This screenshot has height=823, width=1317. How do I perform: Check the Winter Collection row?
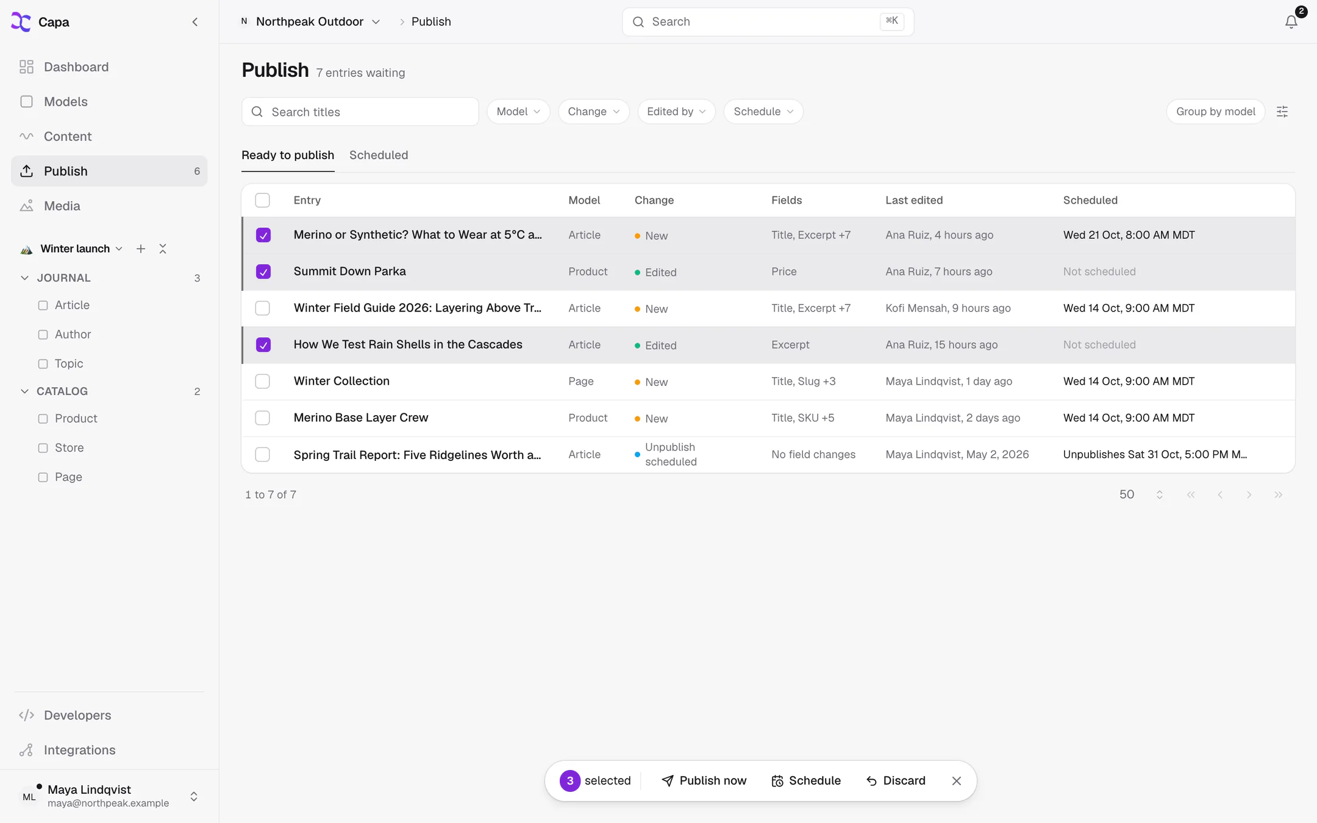(263, 382)
